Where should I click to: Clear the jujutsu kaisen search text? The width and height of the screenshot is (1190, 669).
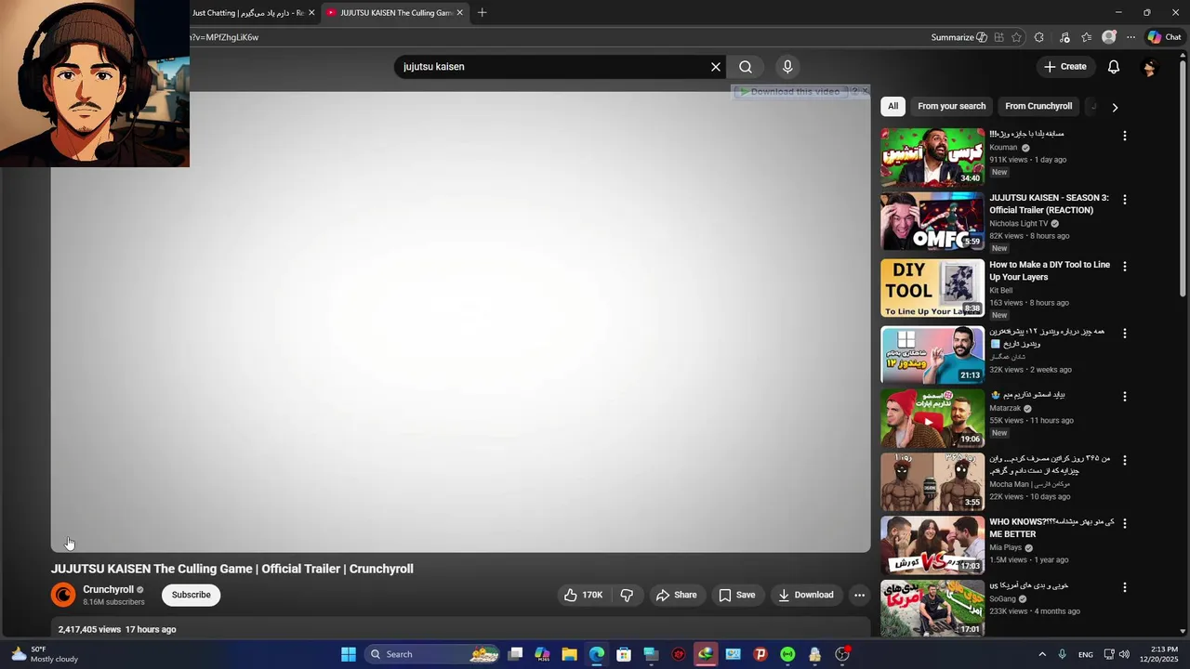(x=716, y=67)
